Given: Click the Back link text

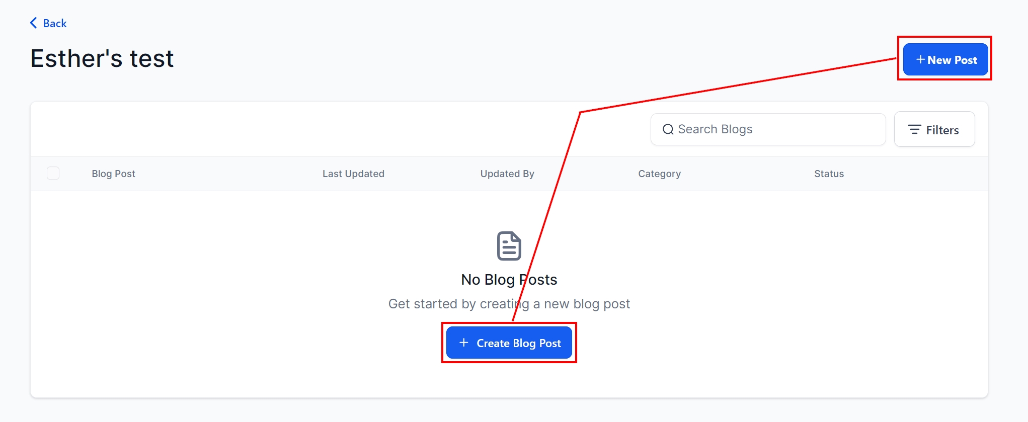Looking at the screenshot, I should 55,24.
